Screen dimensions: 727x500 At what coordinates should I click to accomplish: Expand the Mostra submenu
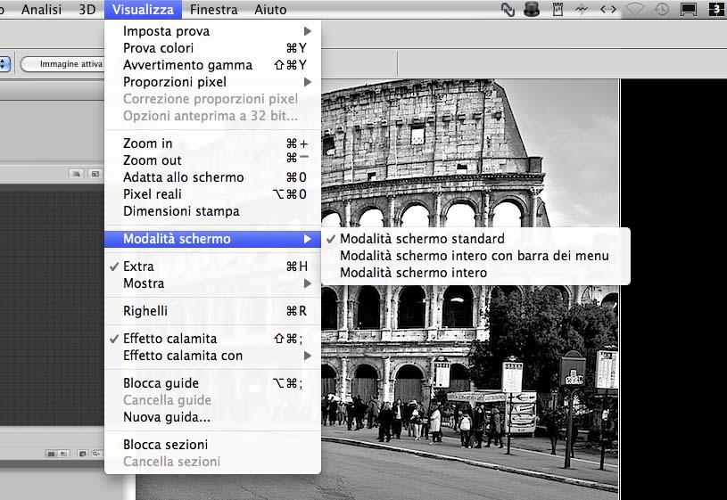(x=213, y=283)
